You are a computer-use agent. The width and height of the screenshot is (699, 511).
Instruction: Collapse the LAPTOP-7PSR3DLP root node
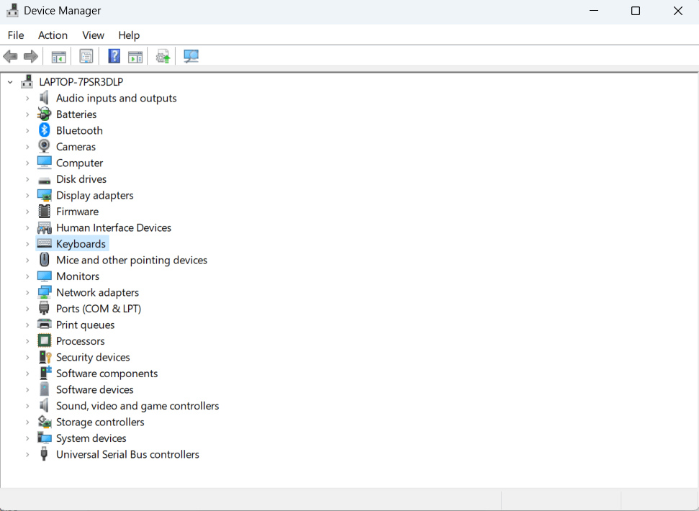(10, 82)
